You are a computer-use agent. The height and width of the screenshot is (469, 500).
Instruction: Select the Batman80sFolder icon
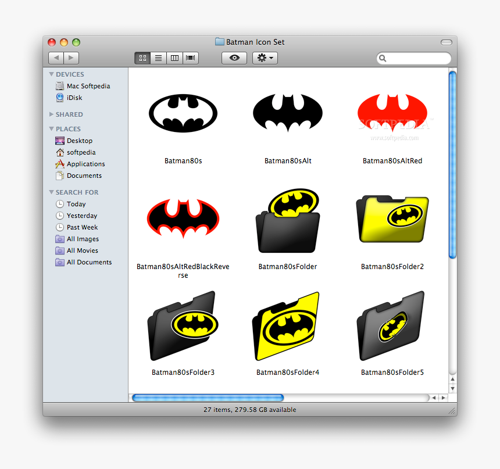click(288, 221)
